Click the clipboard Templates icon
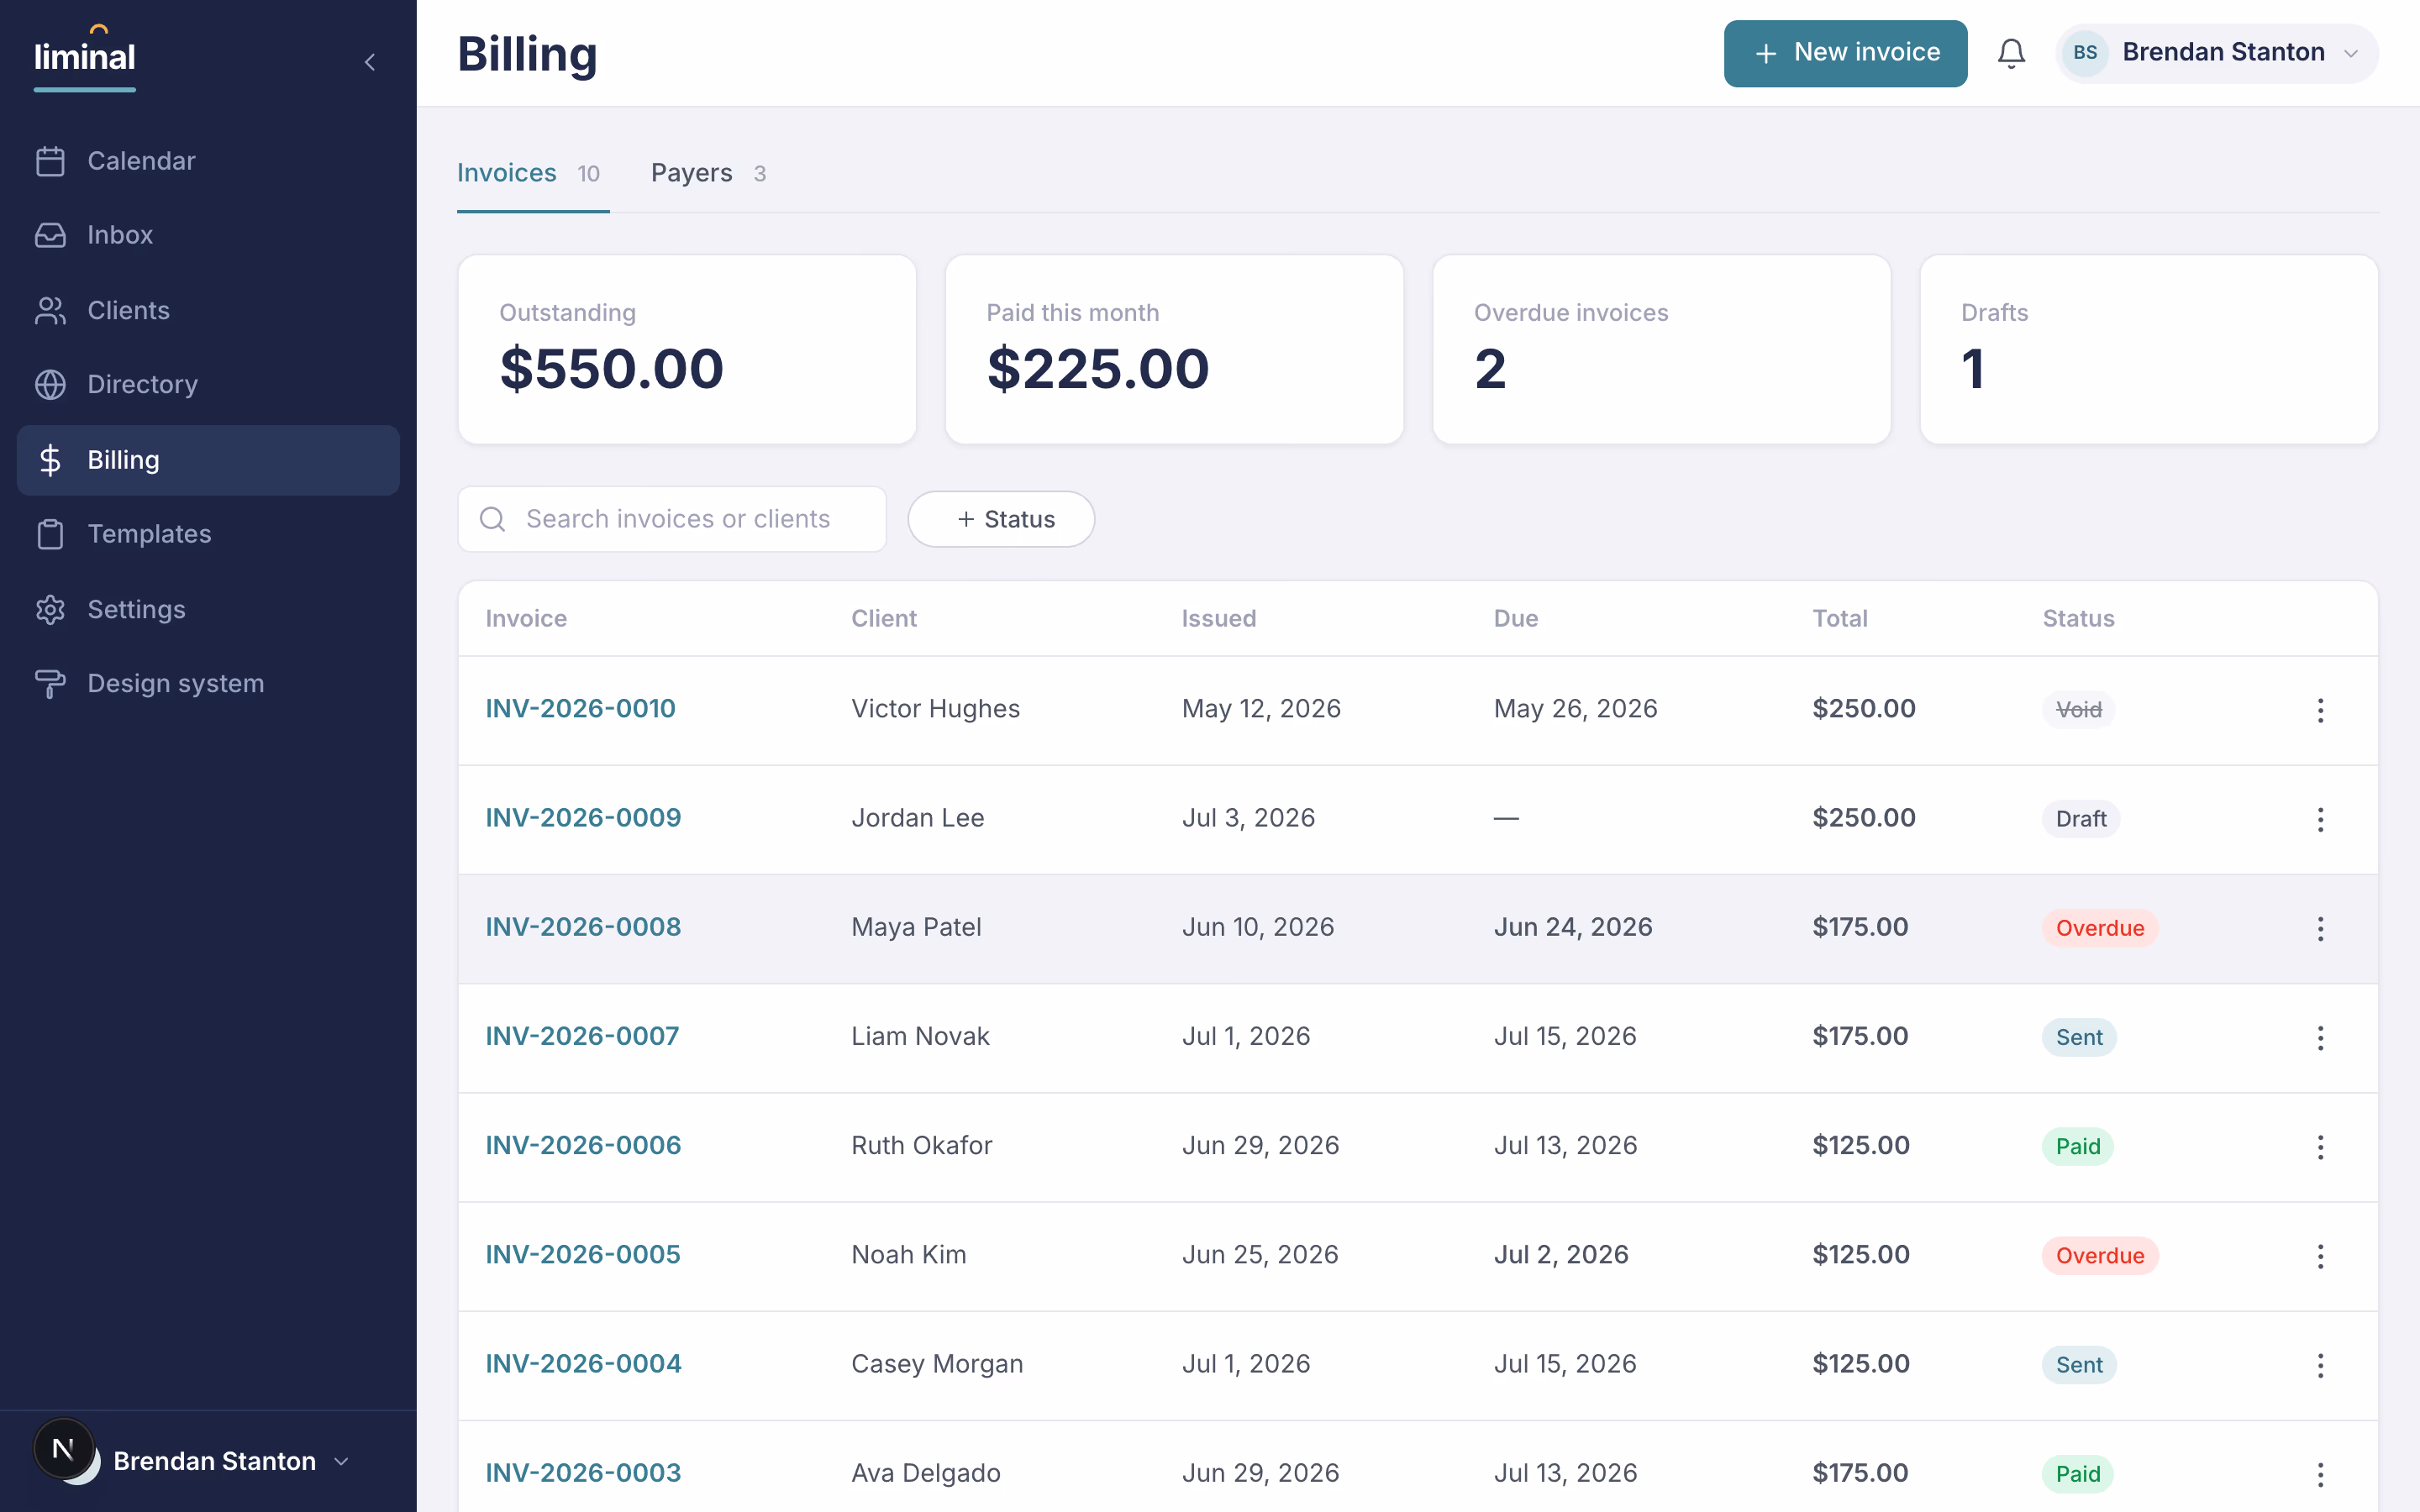This screenshot has width=2420, height=1512. pyautogui.click(x=50, y=534)
